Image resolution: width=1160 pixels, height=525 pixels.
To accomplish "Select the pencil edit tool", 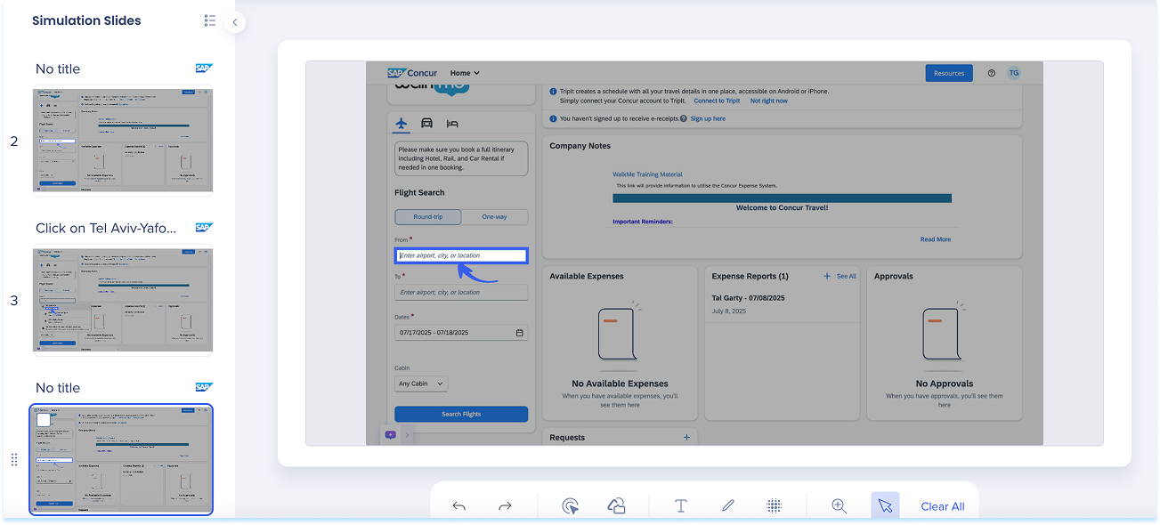I will point(727,506).
